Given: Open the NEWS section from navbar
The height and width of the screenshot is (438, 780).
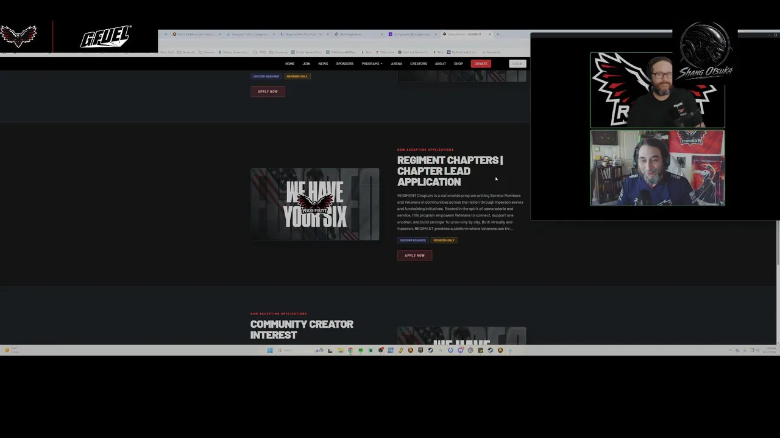Looking at the screenshot, I should click(x=323, y=64).
